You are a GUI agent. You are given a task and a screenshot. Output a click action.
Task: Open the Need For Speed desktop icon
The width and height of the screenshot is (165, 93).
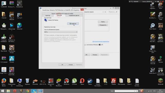pos(161,38)
